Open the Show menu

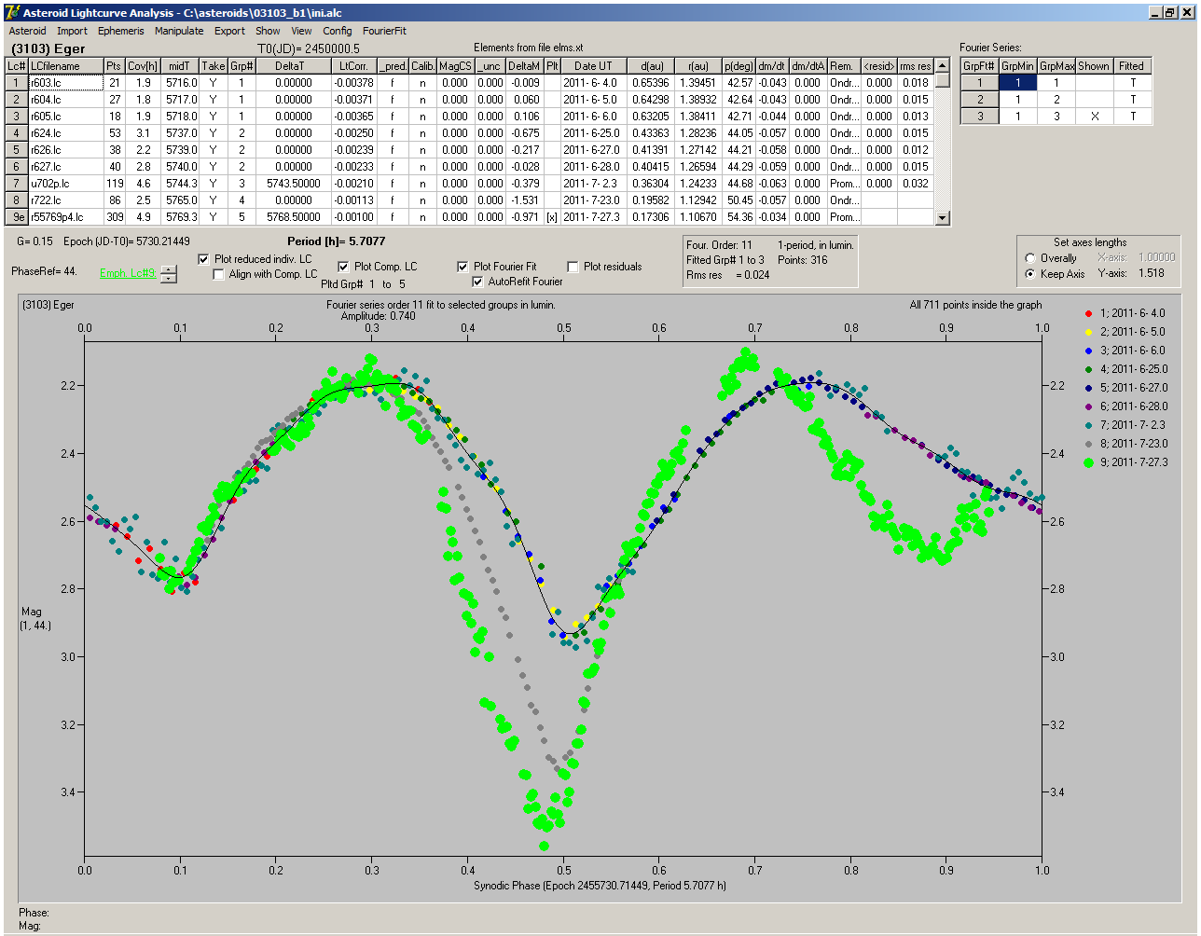click(x=268, y=31)
